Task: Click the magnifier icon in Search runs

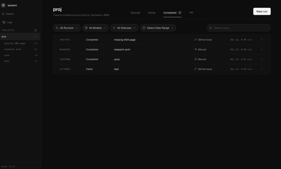Action: [x=211, y=28]
